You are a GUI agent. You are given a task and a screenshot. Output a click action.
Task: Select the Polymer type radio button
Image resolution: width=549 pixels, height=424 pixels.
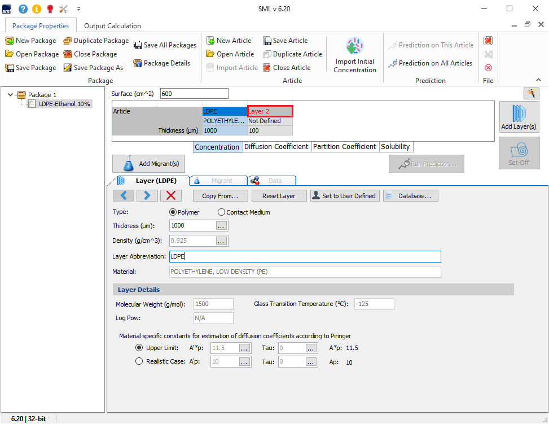174,212
